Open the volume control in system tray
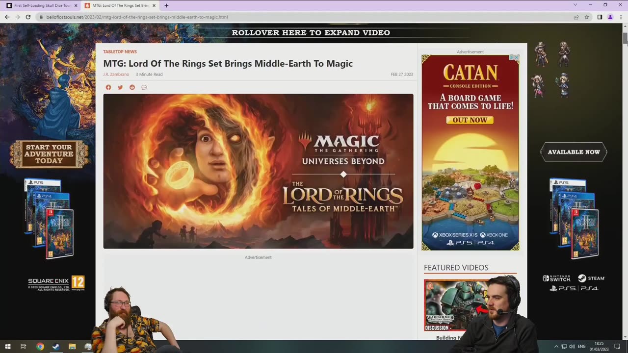The width and height of the screenshot is (628, 353). [x=572, y=347]
